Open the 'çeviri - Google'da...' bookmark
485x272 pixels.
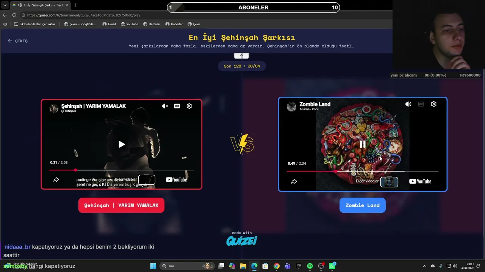[80, 24]
